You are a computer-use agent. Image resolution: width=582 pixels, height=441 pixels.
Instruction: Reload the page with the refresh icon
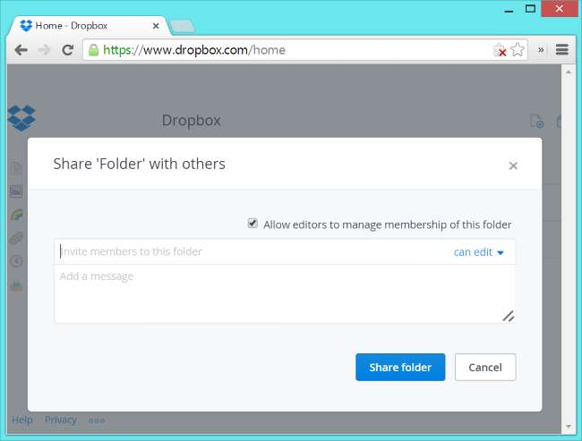pyautogui.click(x=67, y=50)
